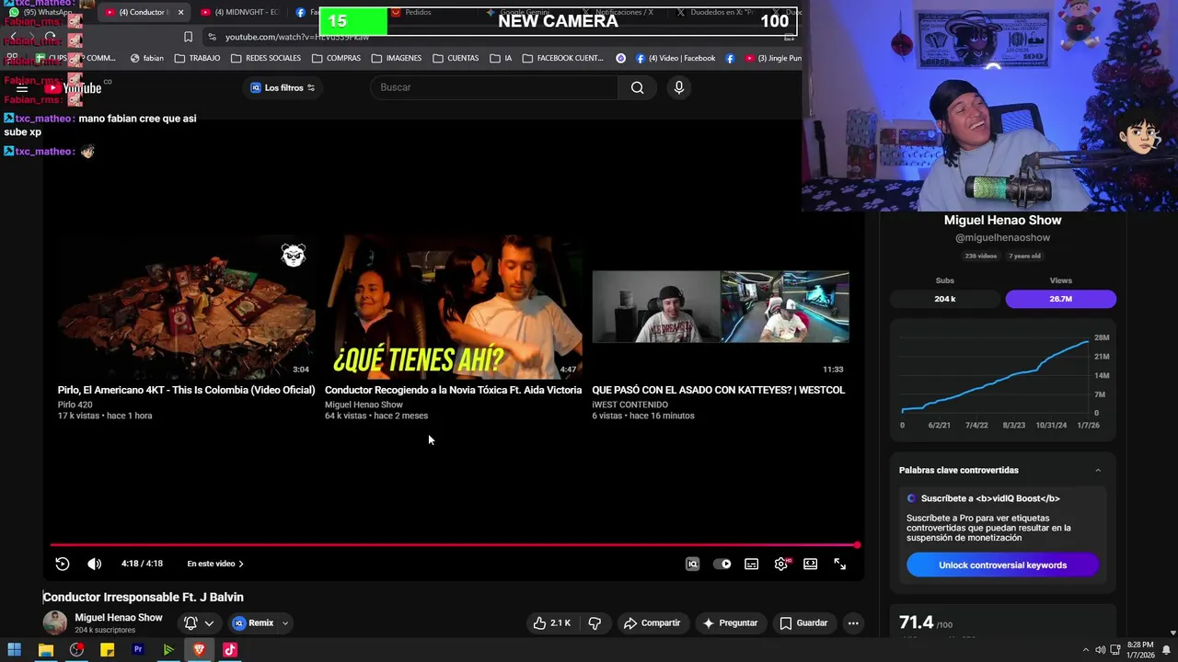Open the 'FACEBOOK CUENT...' bookmarks folder
The image size is (1178, 662).
click(562, 58)
